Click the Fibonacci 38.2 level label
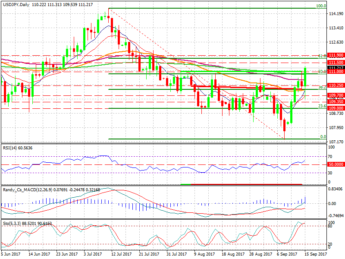This screenshot has height=259, width=345. pyautogui.click(x=321, y=87)
